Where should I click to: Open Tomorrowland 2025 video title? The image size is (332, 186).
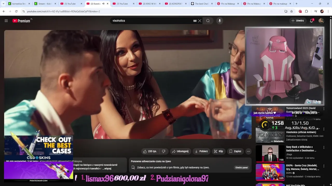[x=302, y=110]
